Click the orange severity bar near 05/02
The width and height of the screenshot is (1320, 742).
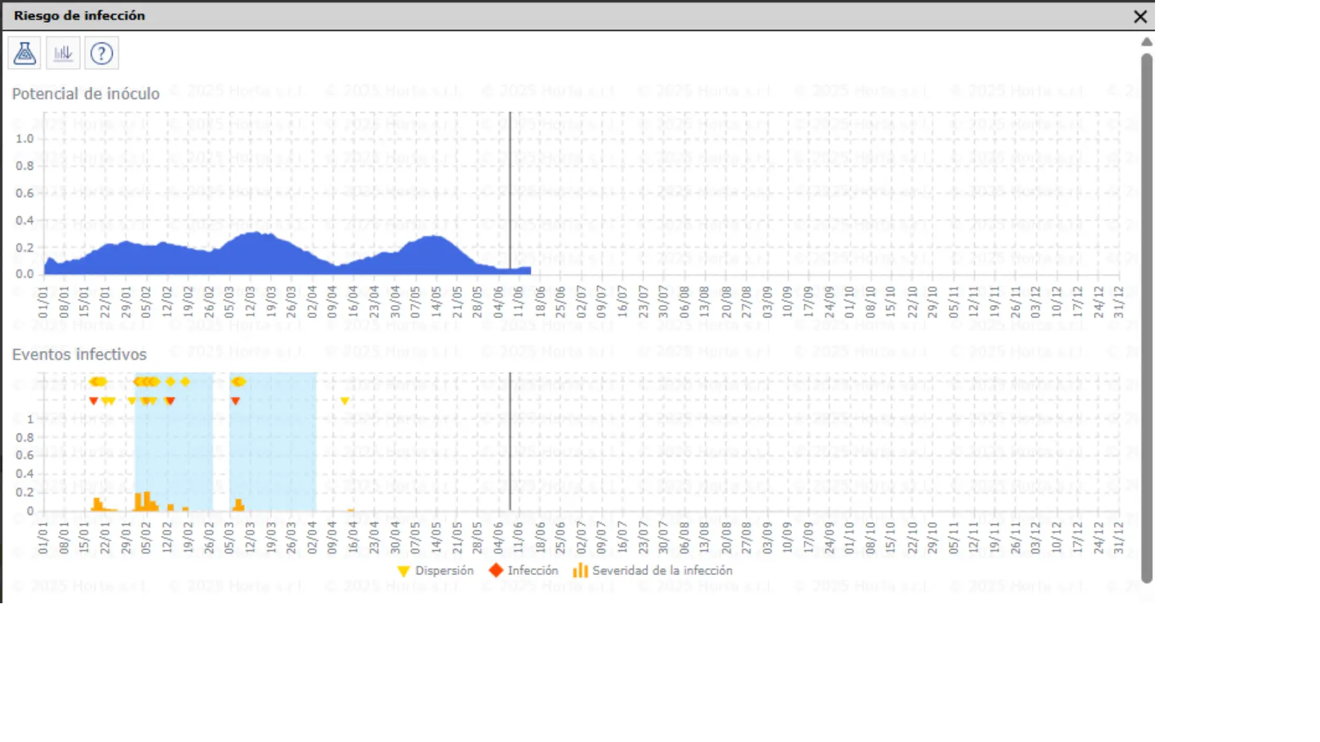146,502
